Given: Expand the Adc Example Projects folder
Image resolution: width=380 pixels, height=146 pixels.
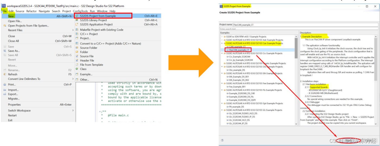Looking at the screenshot, I should click(x=222, y=40).
